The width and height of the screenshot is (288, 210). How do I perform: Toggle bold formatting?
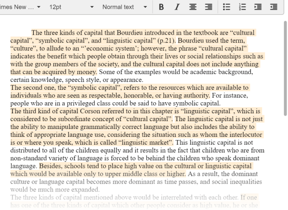(x=161, y=7)
